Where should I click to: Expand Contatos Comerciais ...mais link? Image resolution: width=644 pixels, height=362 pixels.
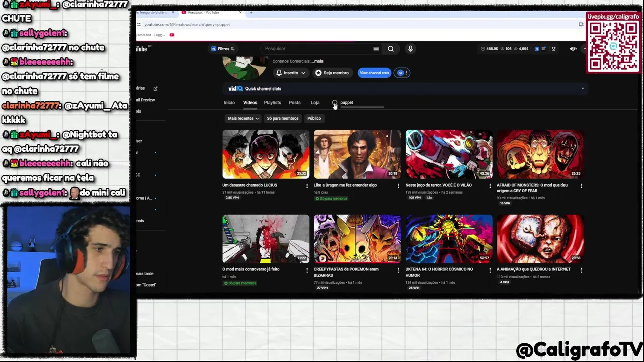pyautogui.click(x=317, y=61)
